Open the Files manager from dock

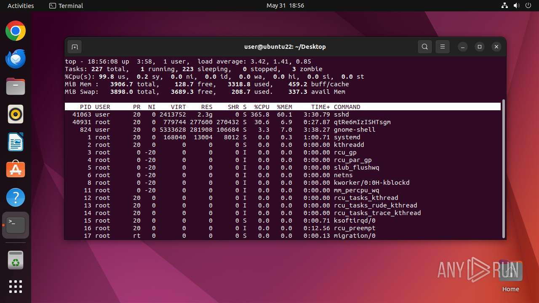pos(16,86)
